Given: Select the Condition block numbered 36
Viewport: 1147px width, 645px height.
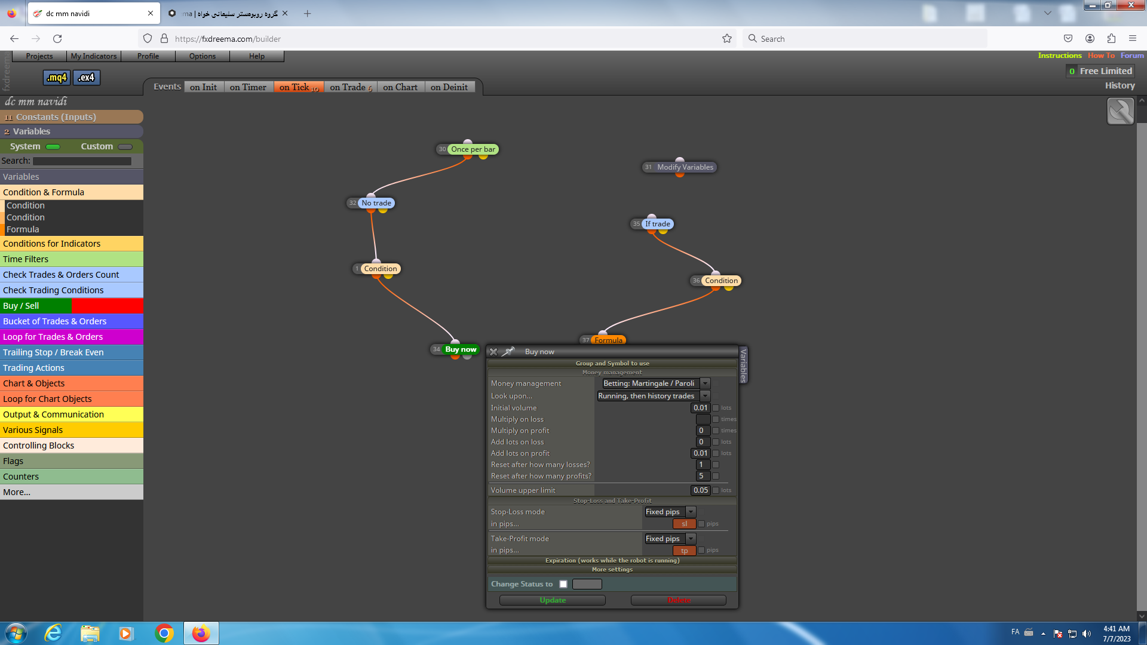Looking at the screenshot, I should point(721,281).
